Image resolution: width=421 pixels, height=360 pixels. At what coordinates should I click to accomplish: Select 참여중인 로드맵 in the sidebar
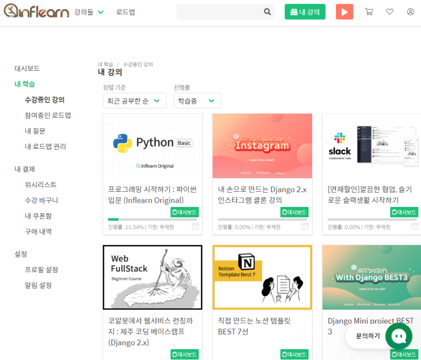48,115
